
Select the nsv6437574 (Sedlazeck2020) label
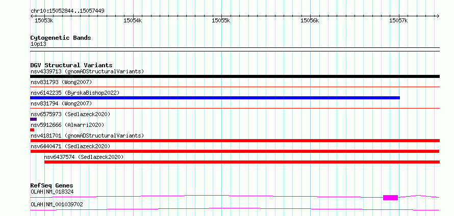point(84,157)
